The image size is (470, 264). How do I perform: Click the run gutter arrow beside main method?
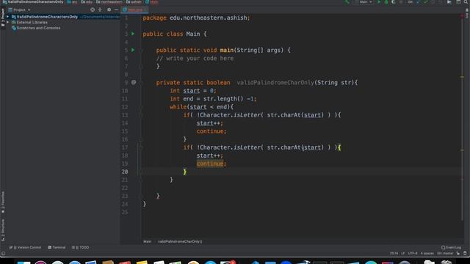point(133,50)
